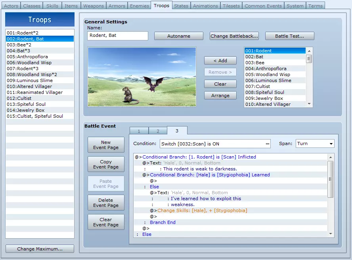Create a New Event Page

click(x=106, y=145)
